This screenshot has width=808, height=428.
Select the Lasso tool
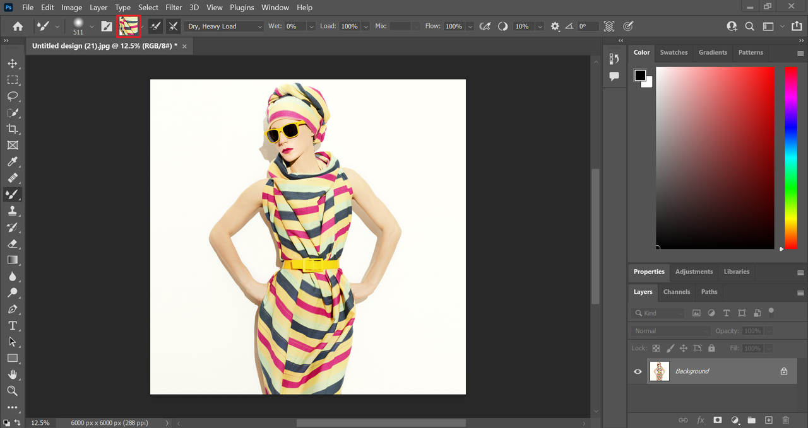pyautogui.click(x=12, y=96)
